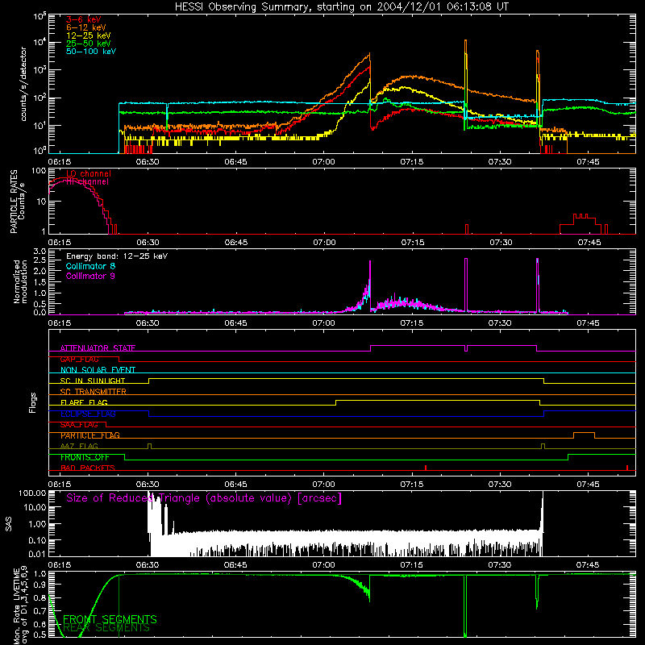Click the 'Collimator 8' legend label
The width and height of the screenshot is (645, 645).
pos(90,266)
